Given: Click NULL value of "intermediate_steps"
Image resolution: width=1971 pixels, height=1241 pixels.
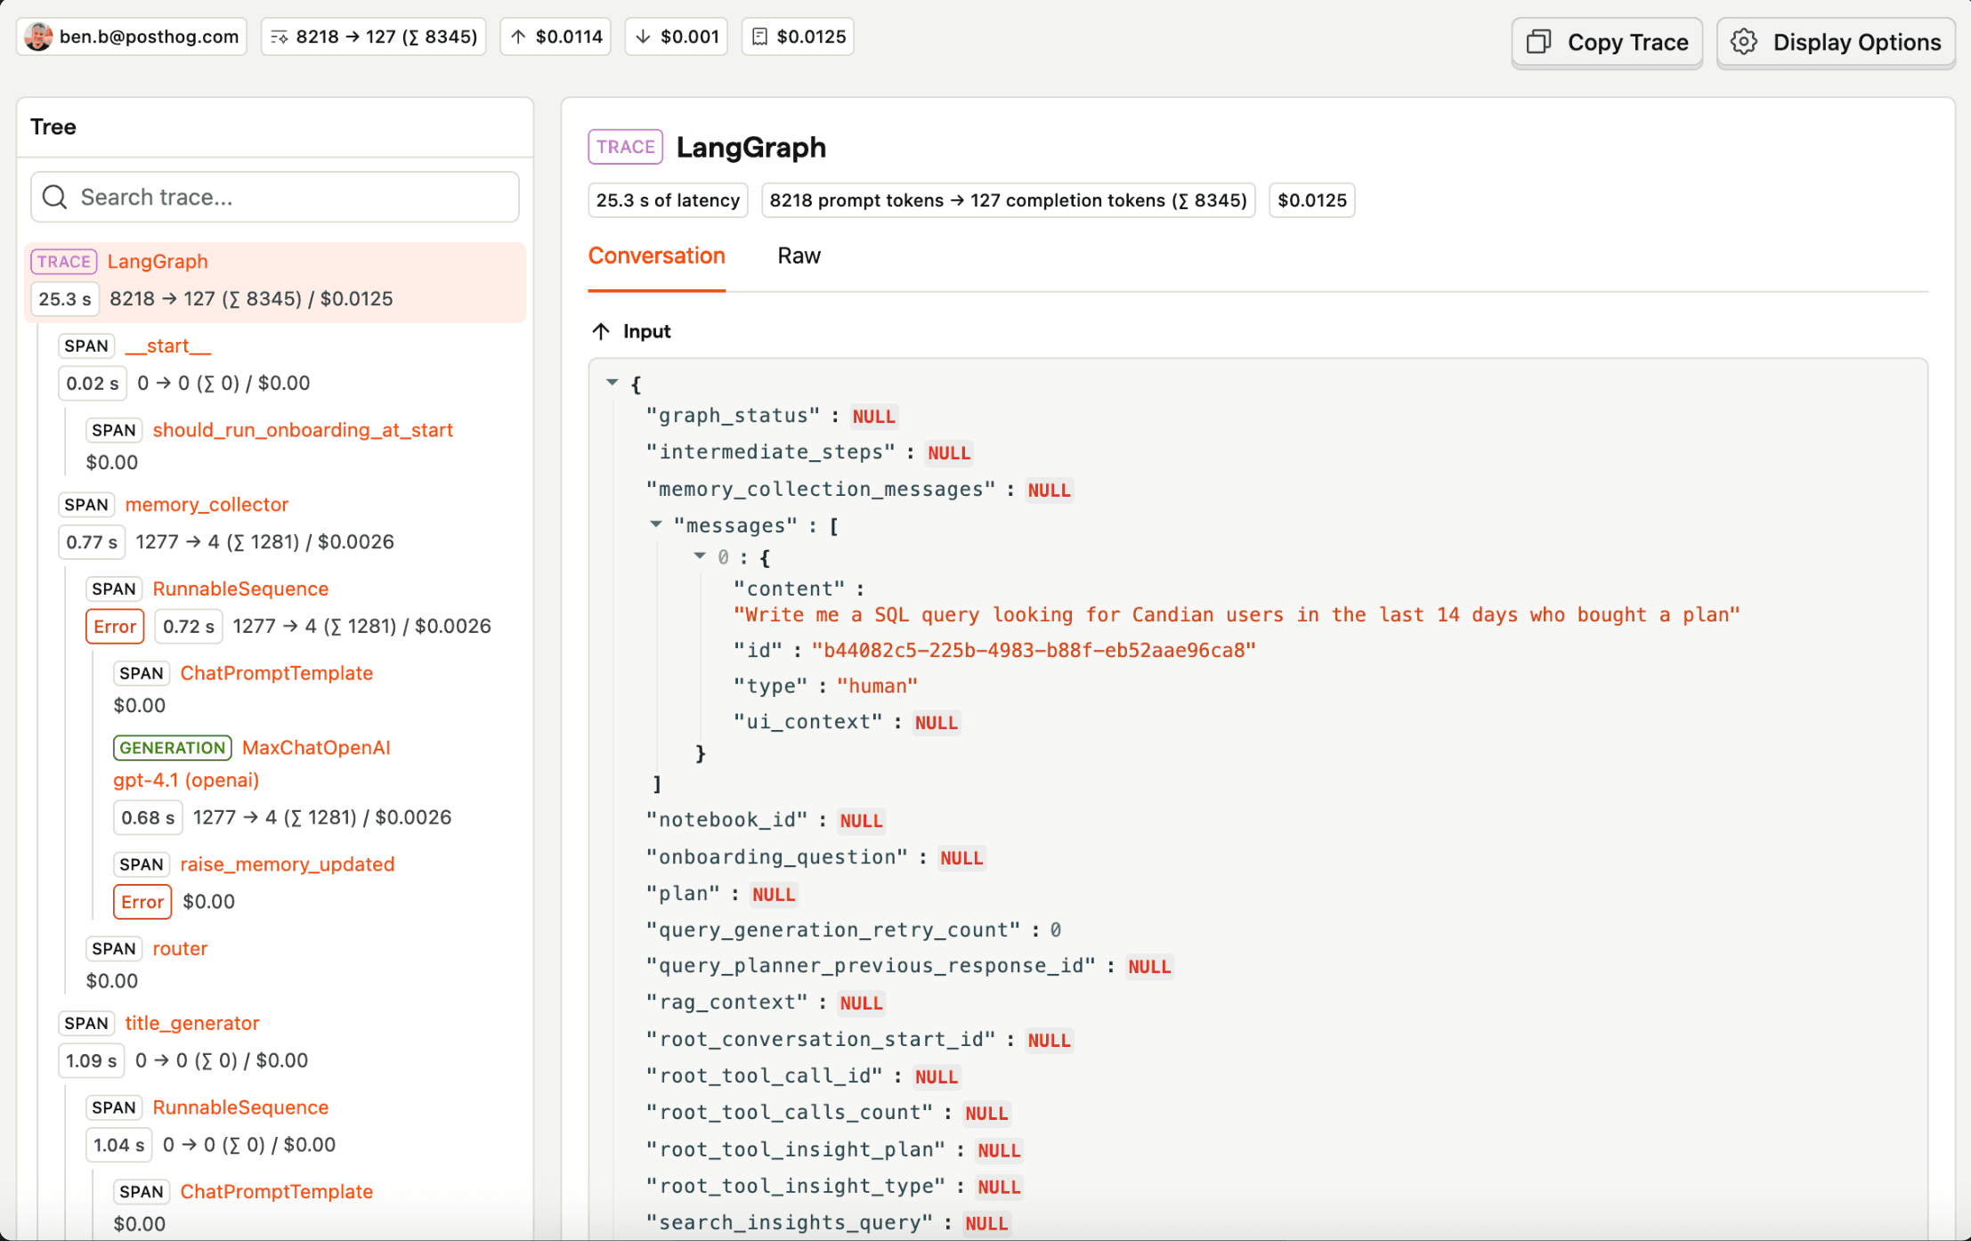Looking at the screenshot, I should (949, 453).
